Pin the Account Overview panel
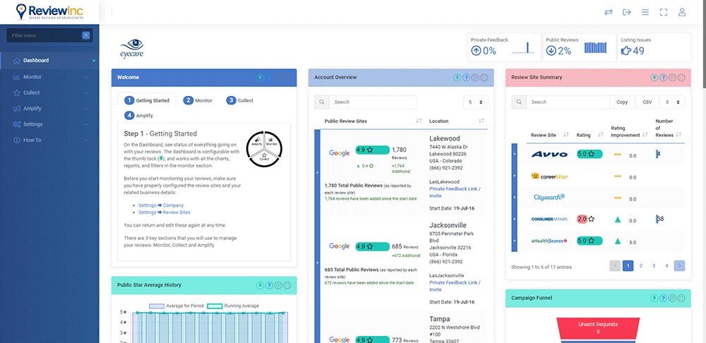Viewport: 706px width, 343px height. (457, 78)
